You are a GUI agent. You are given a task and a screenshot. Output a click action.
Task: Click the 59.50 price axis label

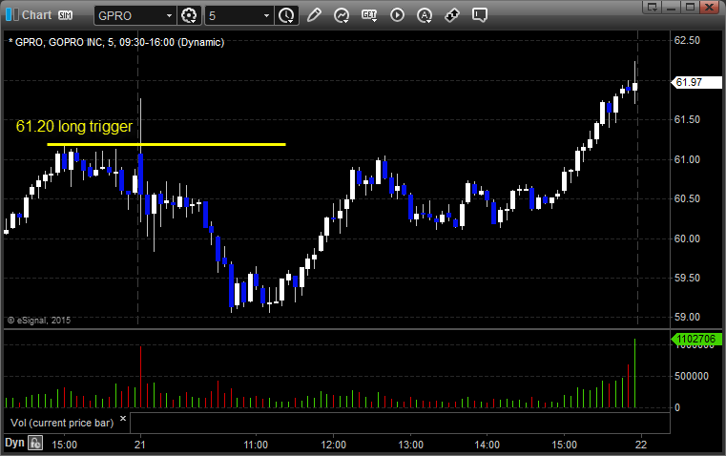pyautogui.click(x=687, y=278)
